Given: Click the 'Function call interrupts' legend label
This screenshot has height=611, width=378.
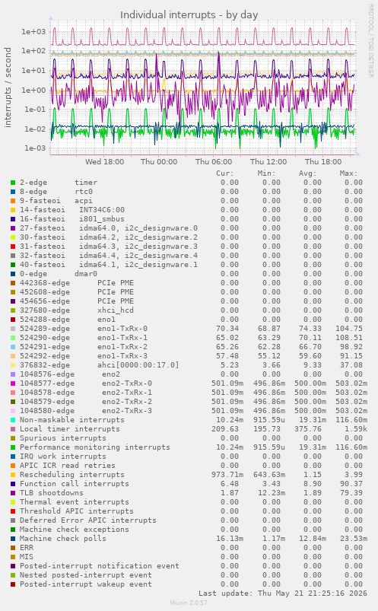Looking at the screenshot, I should [x=75, y=484].
